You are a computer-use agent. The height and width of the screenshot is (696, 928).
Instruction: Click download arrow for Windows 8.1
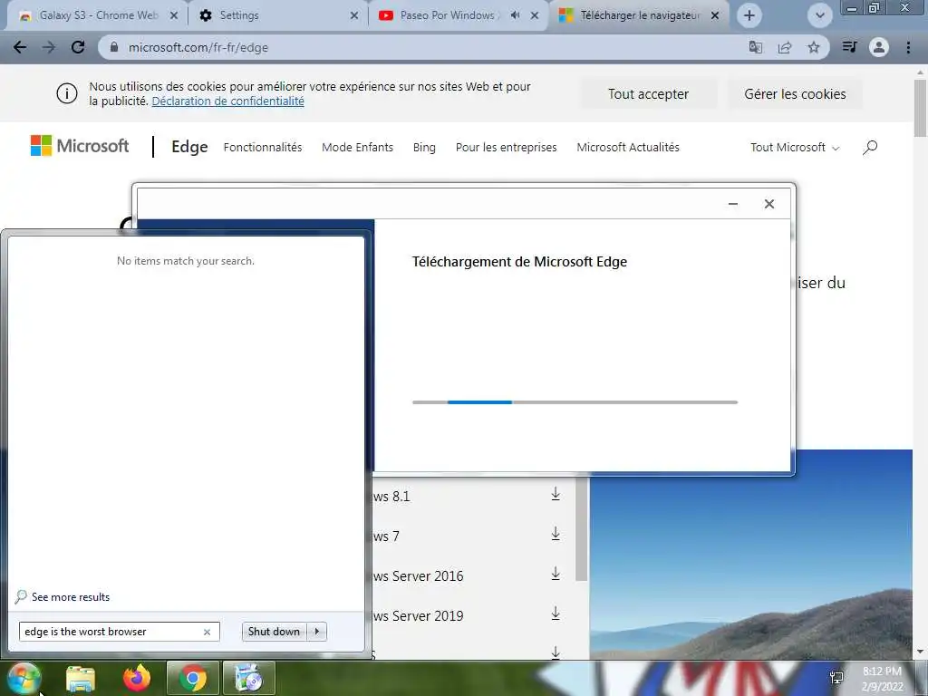tap(556, 494)
